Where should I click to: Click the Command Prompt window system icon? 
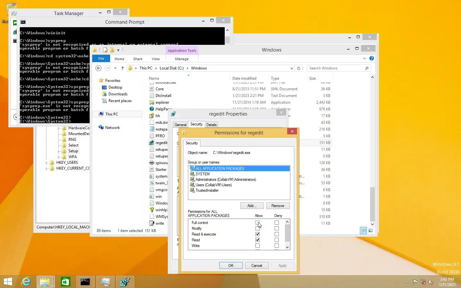click(x=23, y=22)
